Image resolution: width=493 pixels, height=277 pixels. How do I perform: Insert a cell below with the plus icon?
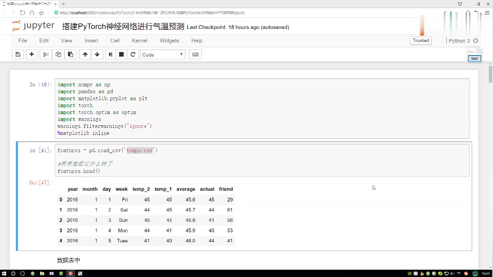pyautogui.click(x=32, y=54)
